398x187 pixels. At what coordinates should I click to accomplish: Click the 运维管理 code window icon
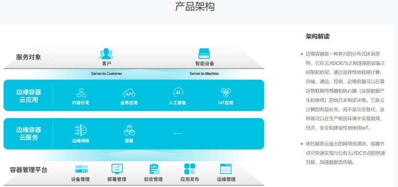pyautogui.click(x=225, y=169)
